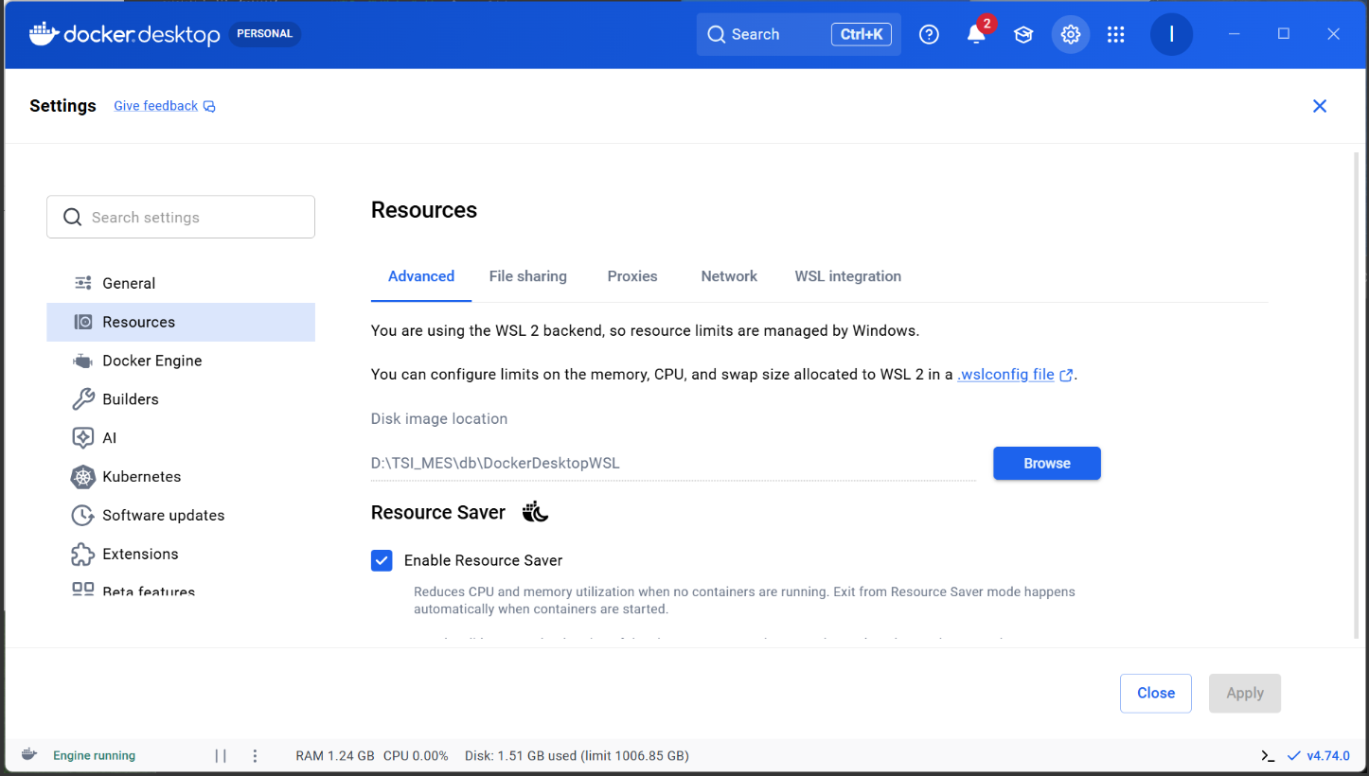Click the update checkmark icon beside the version
1369x776 pixels.
tap(1294, 756)
